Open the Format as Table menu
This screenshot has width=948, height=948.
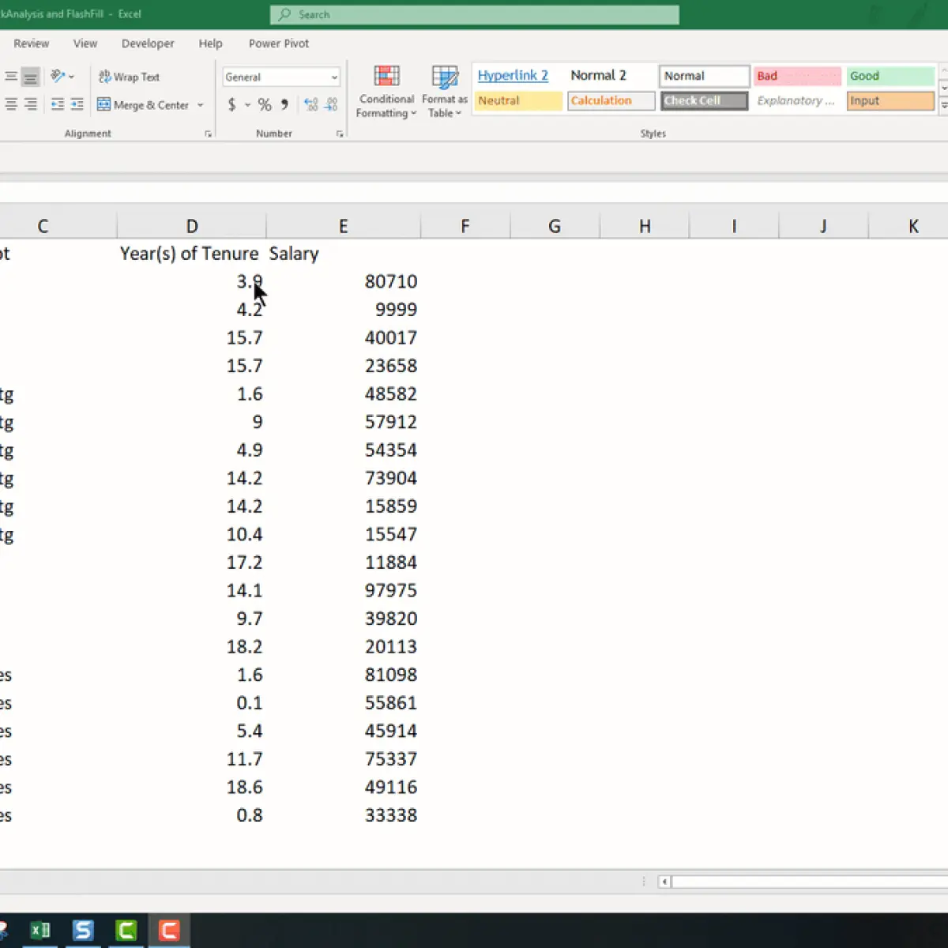point(445,92)
